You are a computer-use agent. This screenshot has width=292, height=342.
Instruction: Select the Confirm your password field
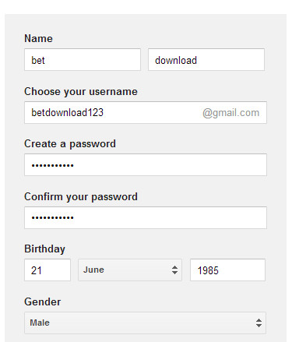pyautogui.click(x=146, y=217)
